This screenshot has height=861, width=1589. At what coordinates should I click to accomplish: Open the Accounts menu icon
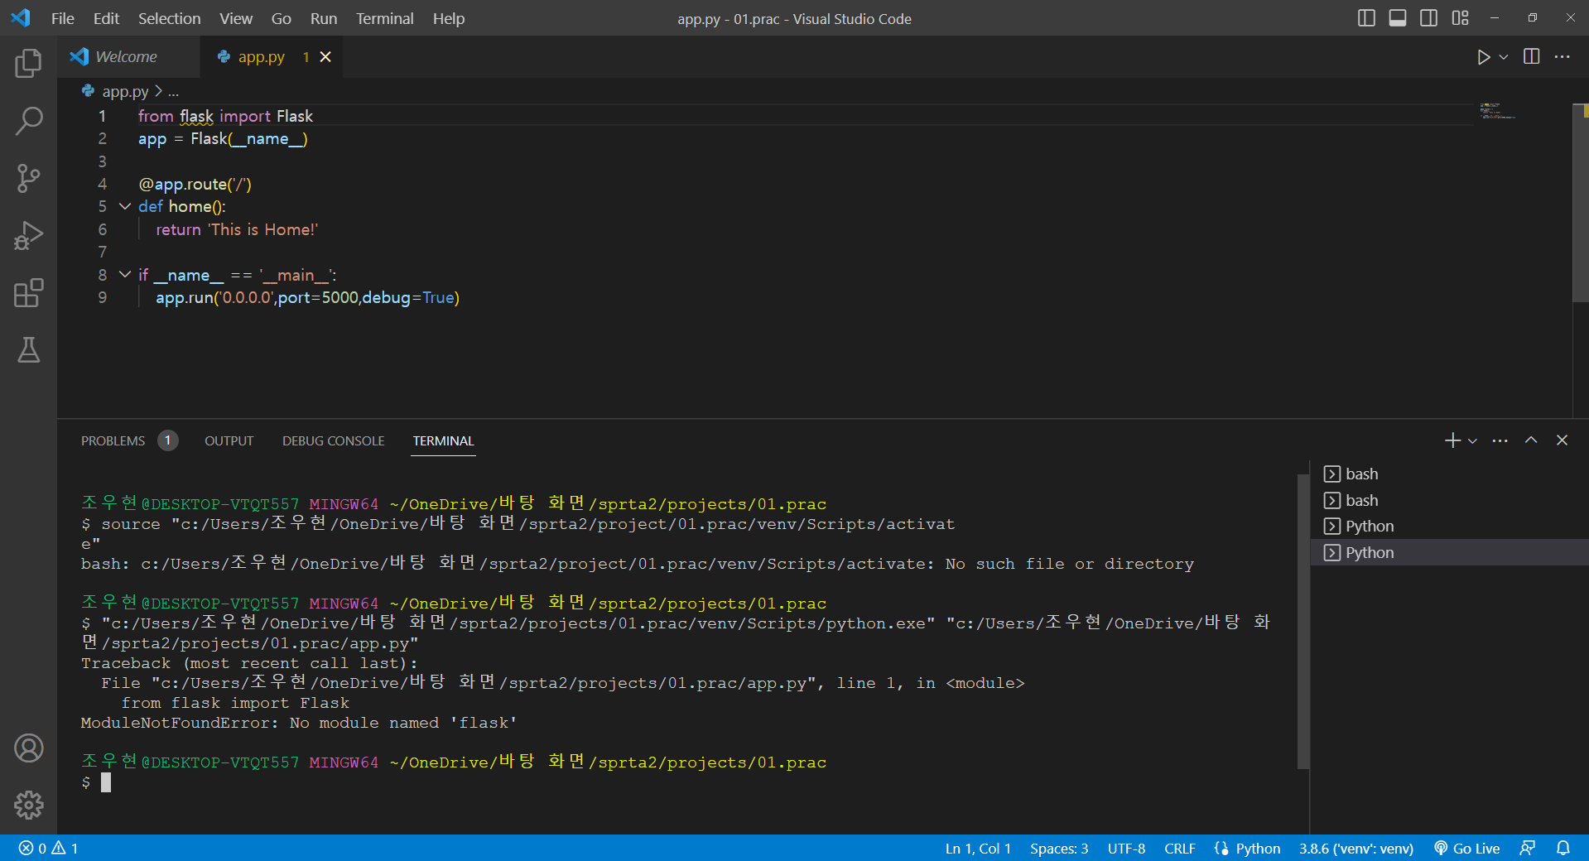point(28,748)
